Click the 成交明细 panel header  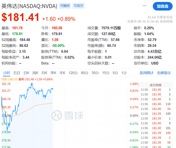[156, 85]
